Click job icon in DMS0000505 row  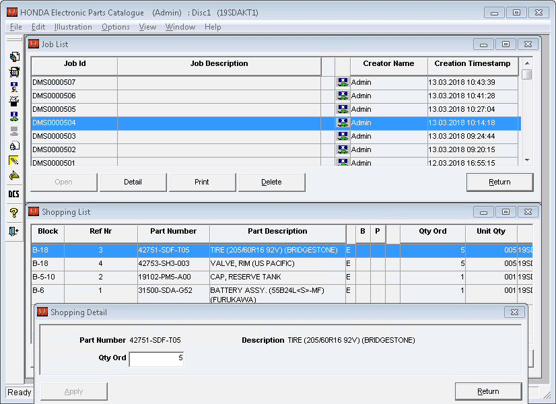pyautogui.click(x=343, y=109)
